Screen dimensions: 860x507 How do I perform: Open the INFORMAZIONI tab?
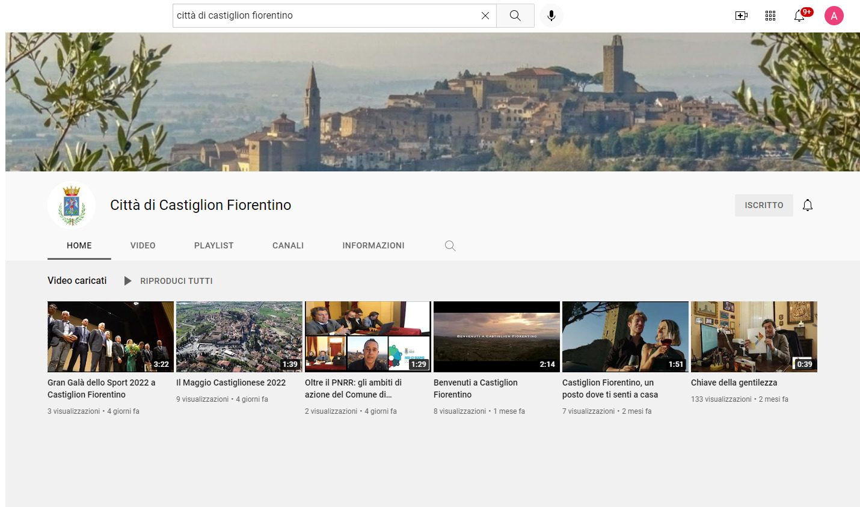pyautogui.click(x=373, y=245)
